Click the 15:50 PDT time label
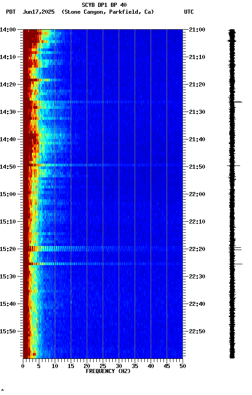 (8, 331)
